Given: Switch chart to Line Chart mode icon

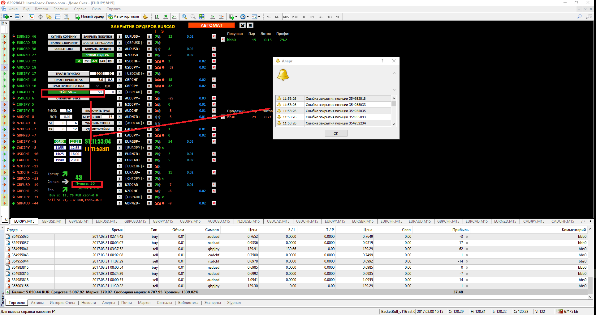Looking at the screenshot, I should tap(175, 16).
